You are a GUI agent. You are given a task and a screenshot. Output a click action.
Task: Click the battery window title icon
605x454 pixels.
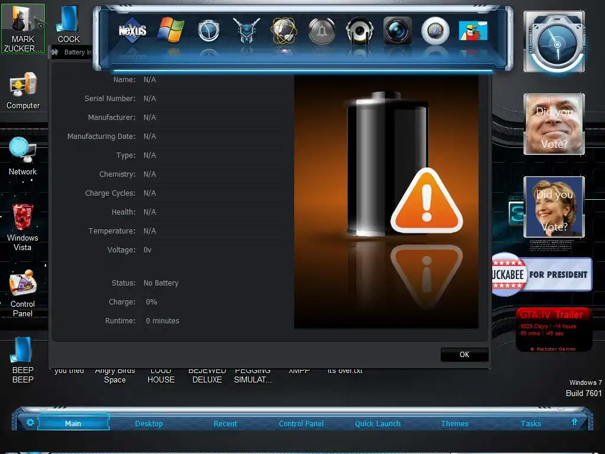[x=55, y=52]
